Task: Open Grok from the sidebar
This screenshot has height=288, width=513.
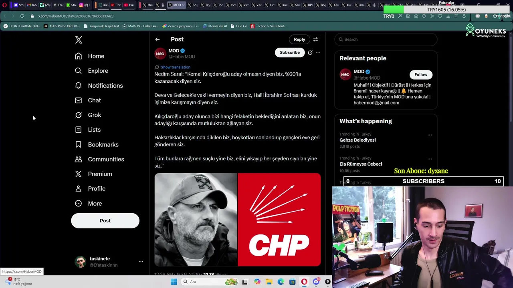Action: (88, 115)
